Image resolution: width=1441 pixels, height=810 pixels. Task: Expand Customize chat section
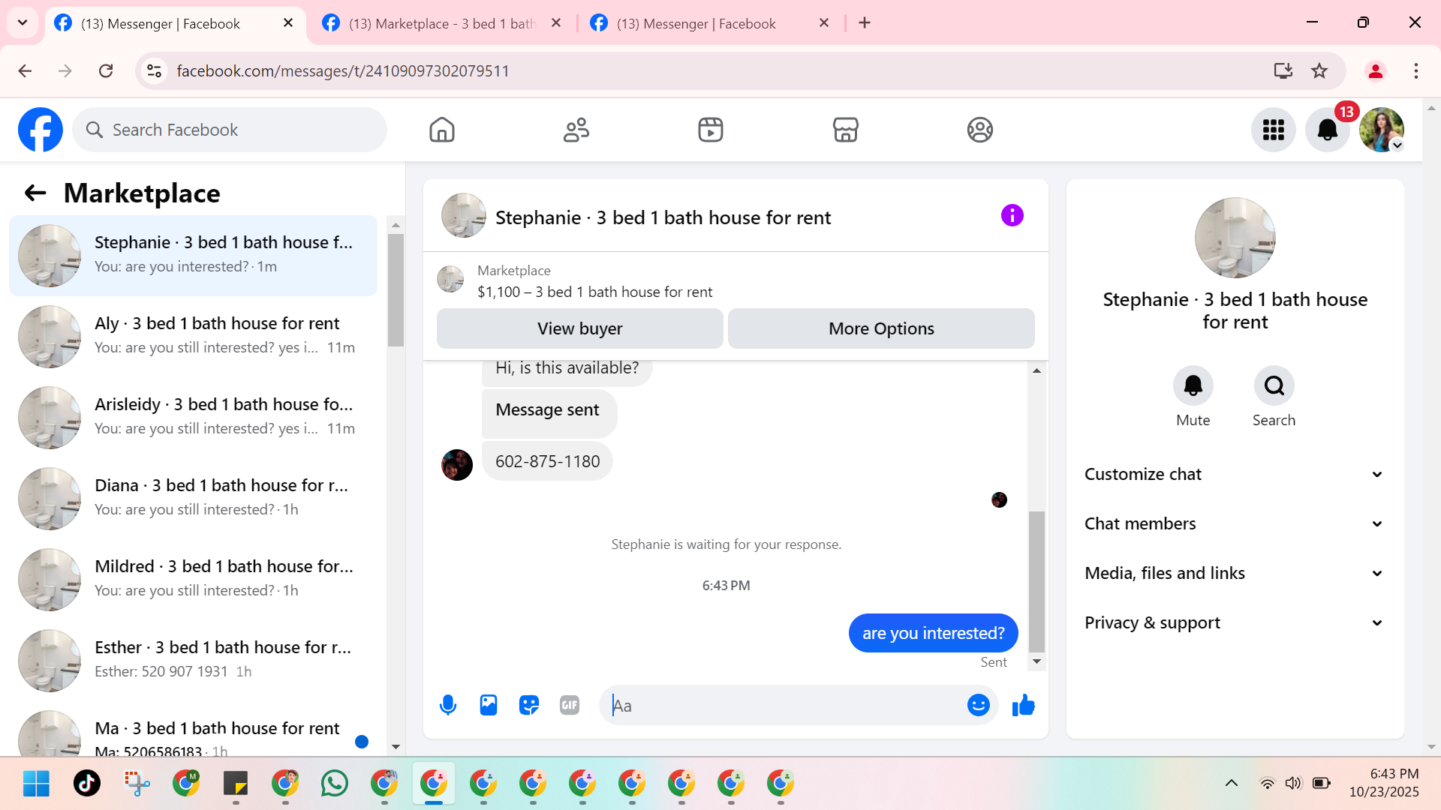click(1235, 474)
